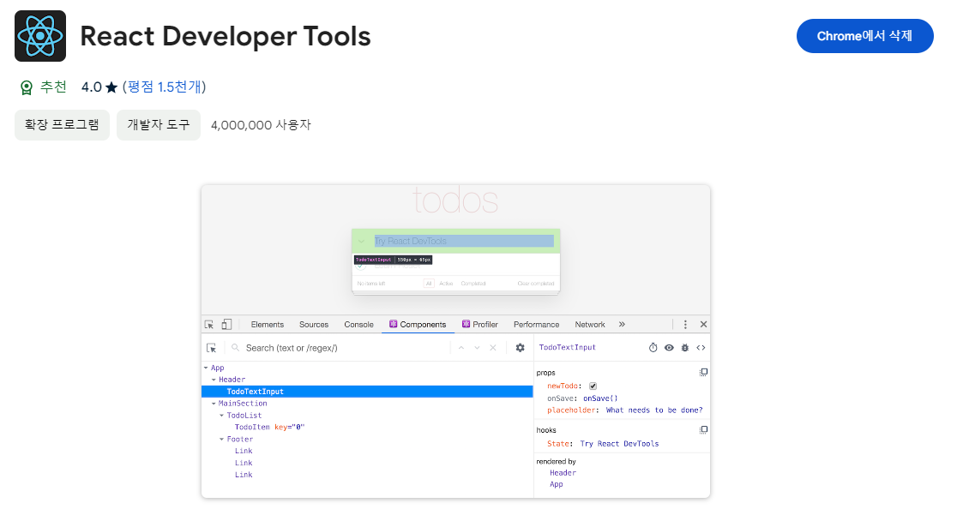Switch to the Profiler tab
The height and width of the screenshot is (521, 957).
coord(480,325)
